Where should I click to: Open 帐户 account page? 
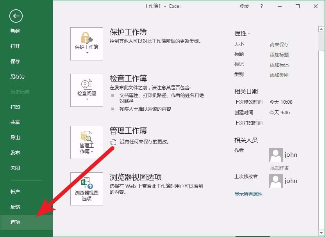coord(15,191)
